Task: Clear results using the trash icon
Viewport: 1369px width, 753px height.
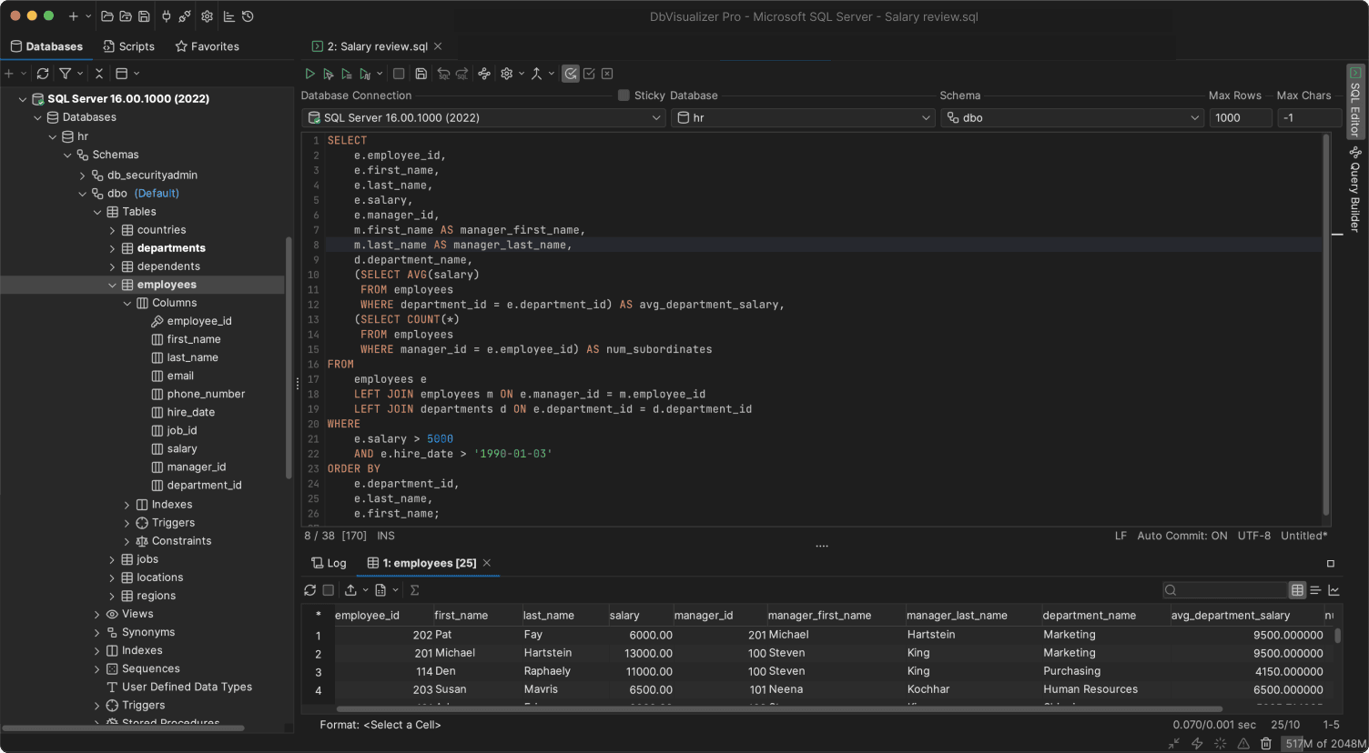Action: (x=1267, y=744)
